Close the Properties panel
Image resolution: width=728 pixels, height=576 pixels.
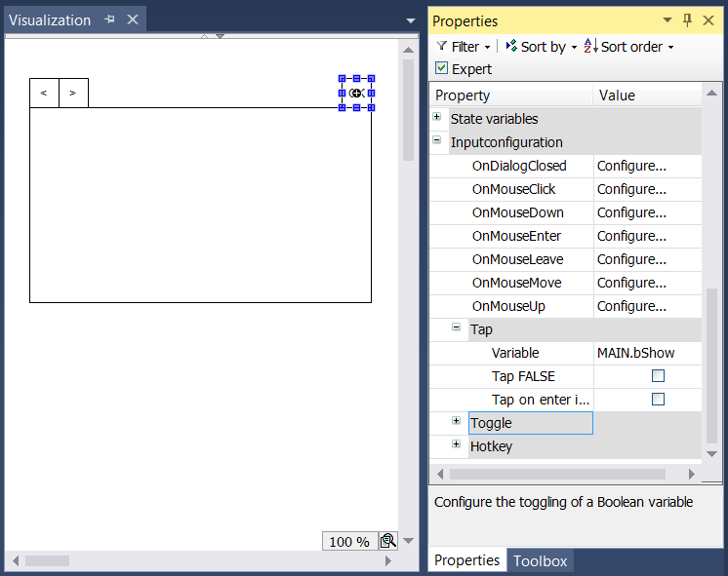click(708, 19)
